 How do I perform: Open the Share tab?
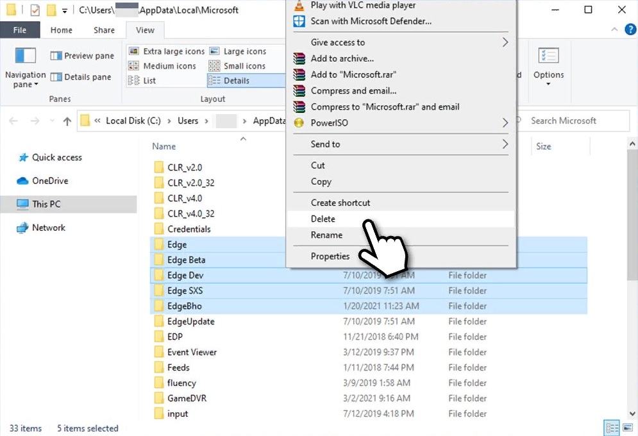104,30
